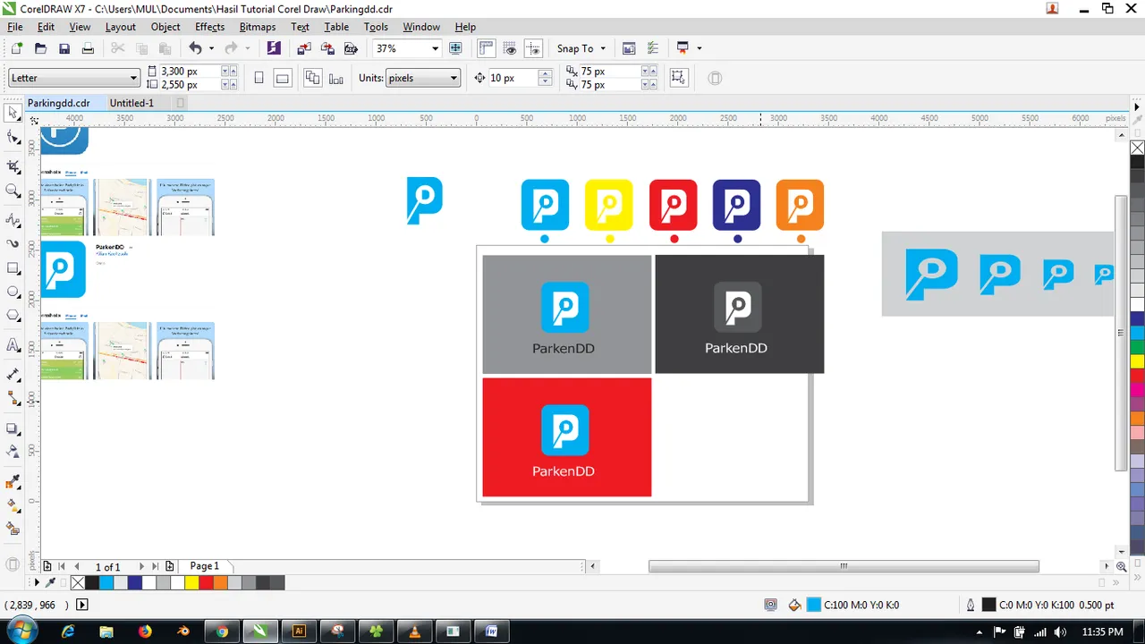Go to the first page arrow
Viewport: 1145px width, 644px height.
coord(62,566)
